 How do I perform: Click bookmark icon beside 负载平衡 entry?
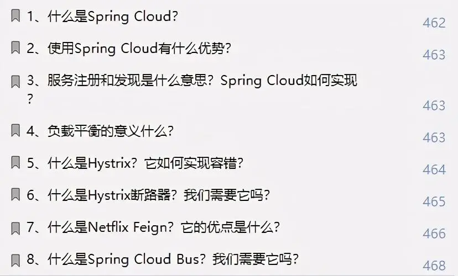point(15,131)
